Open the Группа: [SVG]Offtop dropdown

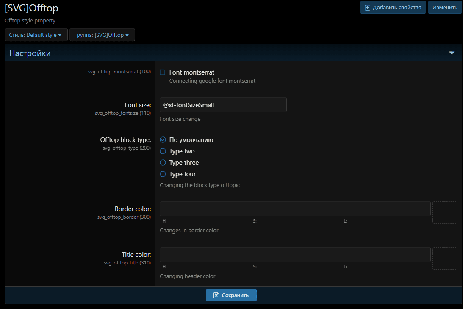click(102, 35)
